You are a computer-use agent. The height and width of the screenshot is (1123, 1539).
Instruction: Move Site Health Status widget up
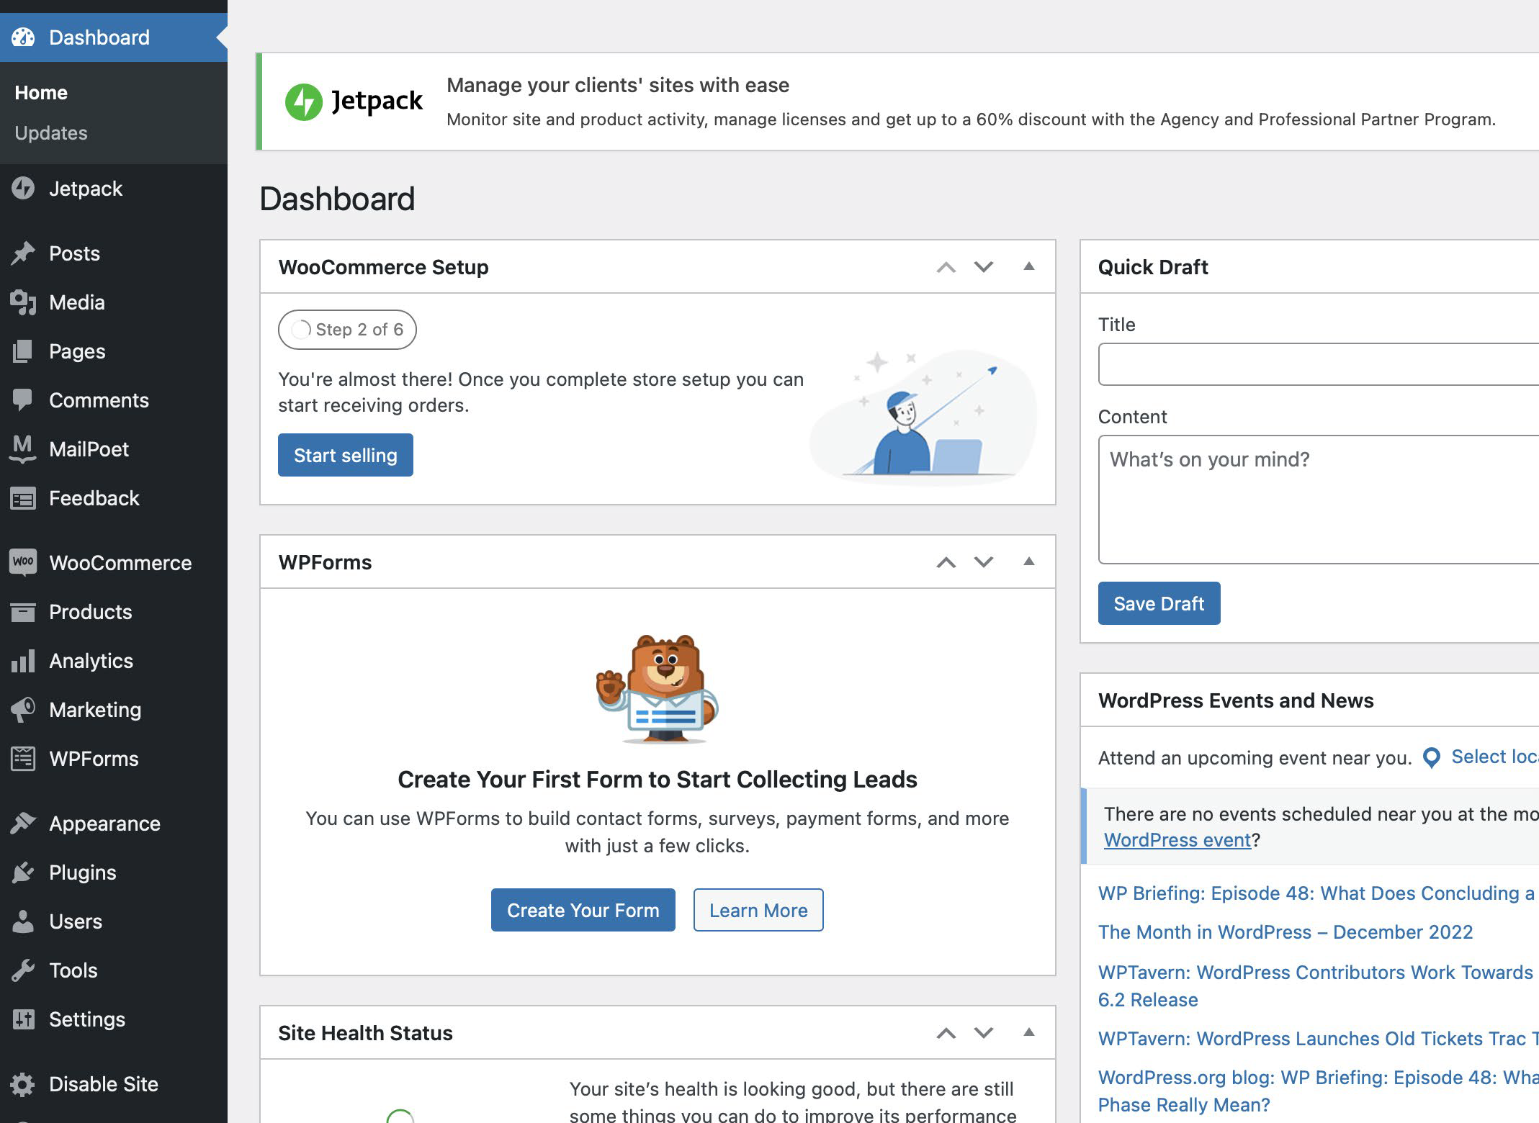click(946, 1033)
